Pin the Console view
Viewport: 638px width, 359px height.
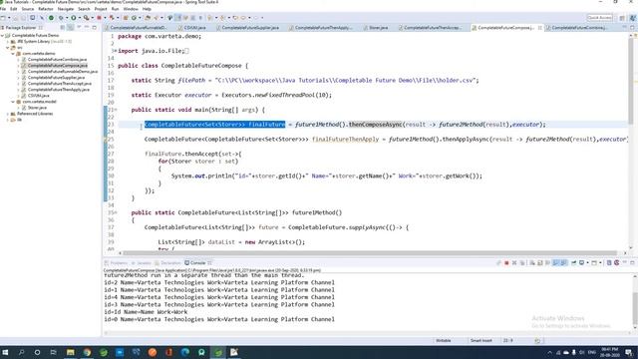(x=574, y=263)
